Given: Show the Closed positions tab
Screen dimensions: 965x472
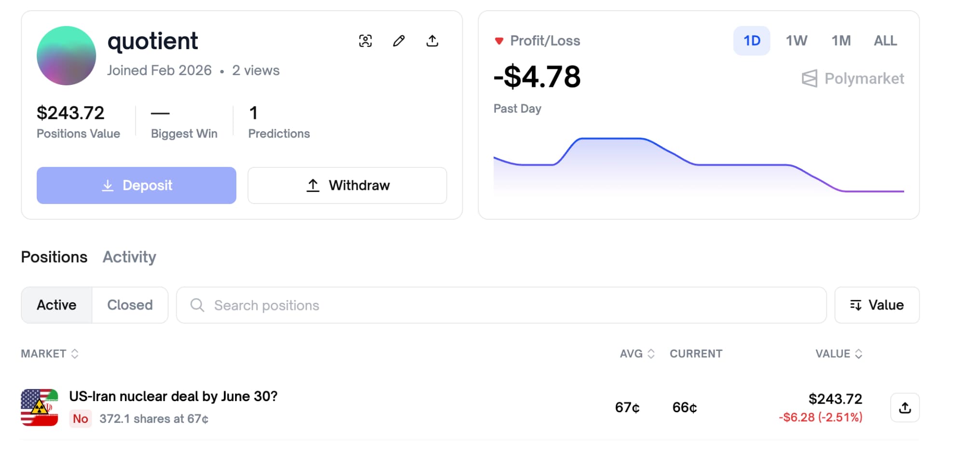Looking at the screenshot, I should click(130, 305).
